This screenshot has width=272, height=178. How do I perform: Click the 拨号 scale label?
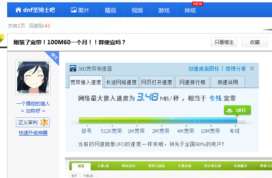(x=87, y=131)
